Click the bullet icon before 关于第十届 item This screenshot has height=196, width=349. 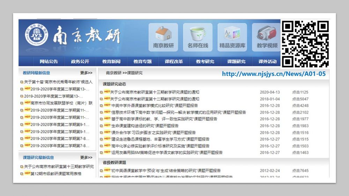[x=22, y=82]
